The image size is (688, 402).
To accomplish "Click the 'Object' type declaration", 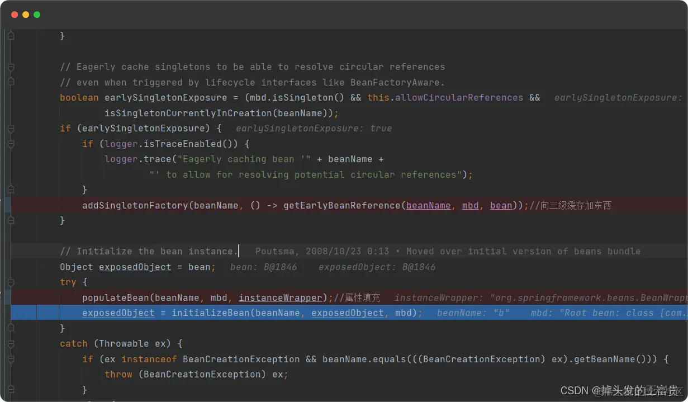I will pos(76,267).
